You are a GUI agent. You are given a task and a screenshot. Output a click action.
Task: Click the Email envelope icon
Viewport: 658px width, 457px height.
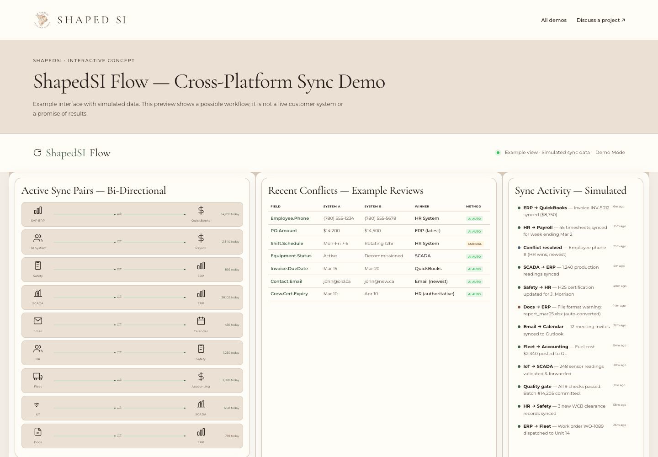[x=38, y=321]
